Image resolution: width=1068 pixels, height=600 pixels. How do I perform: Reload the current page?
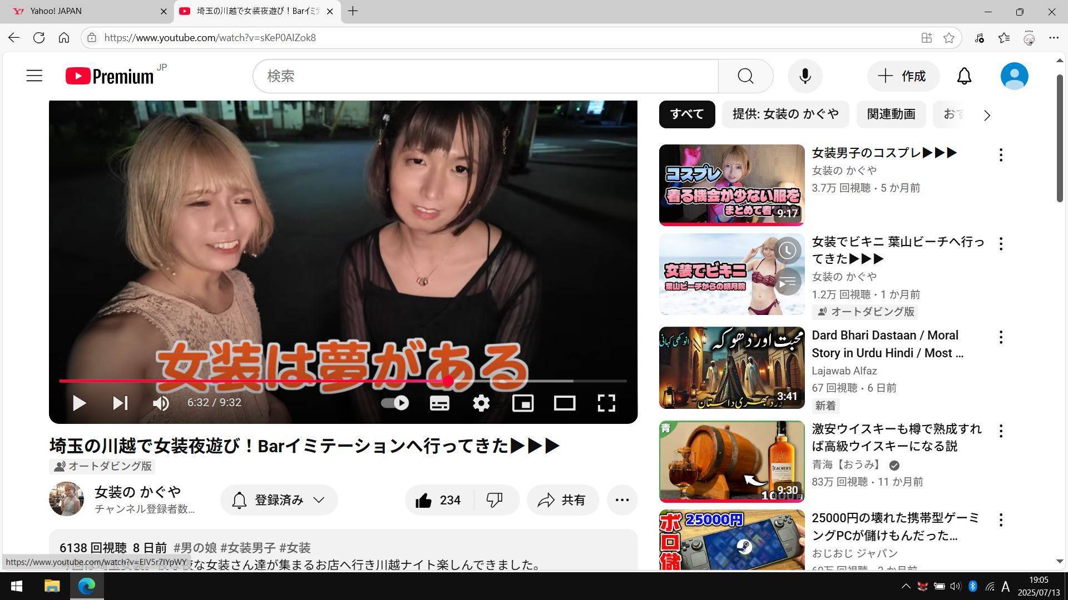39,38
